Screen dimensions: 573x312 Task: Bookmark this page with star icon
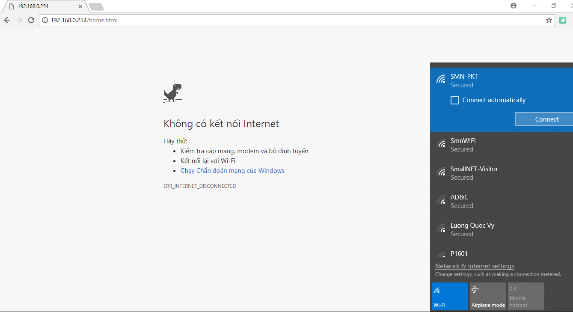[549, 20]
